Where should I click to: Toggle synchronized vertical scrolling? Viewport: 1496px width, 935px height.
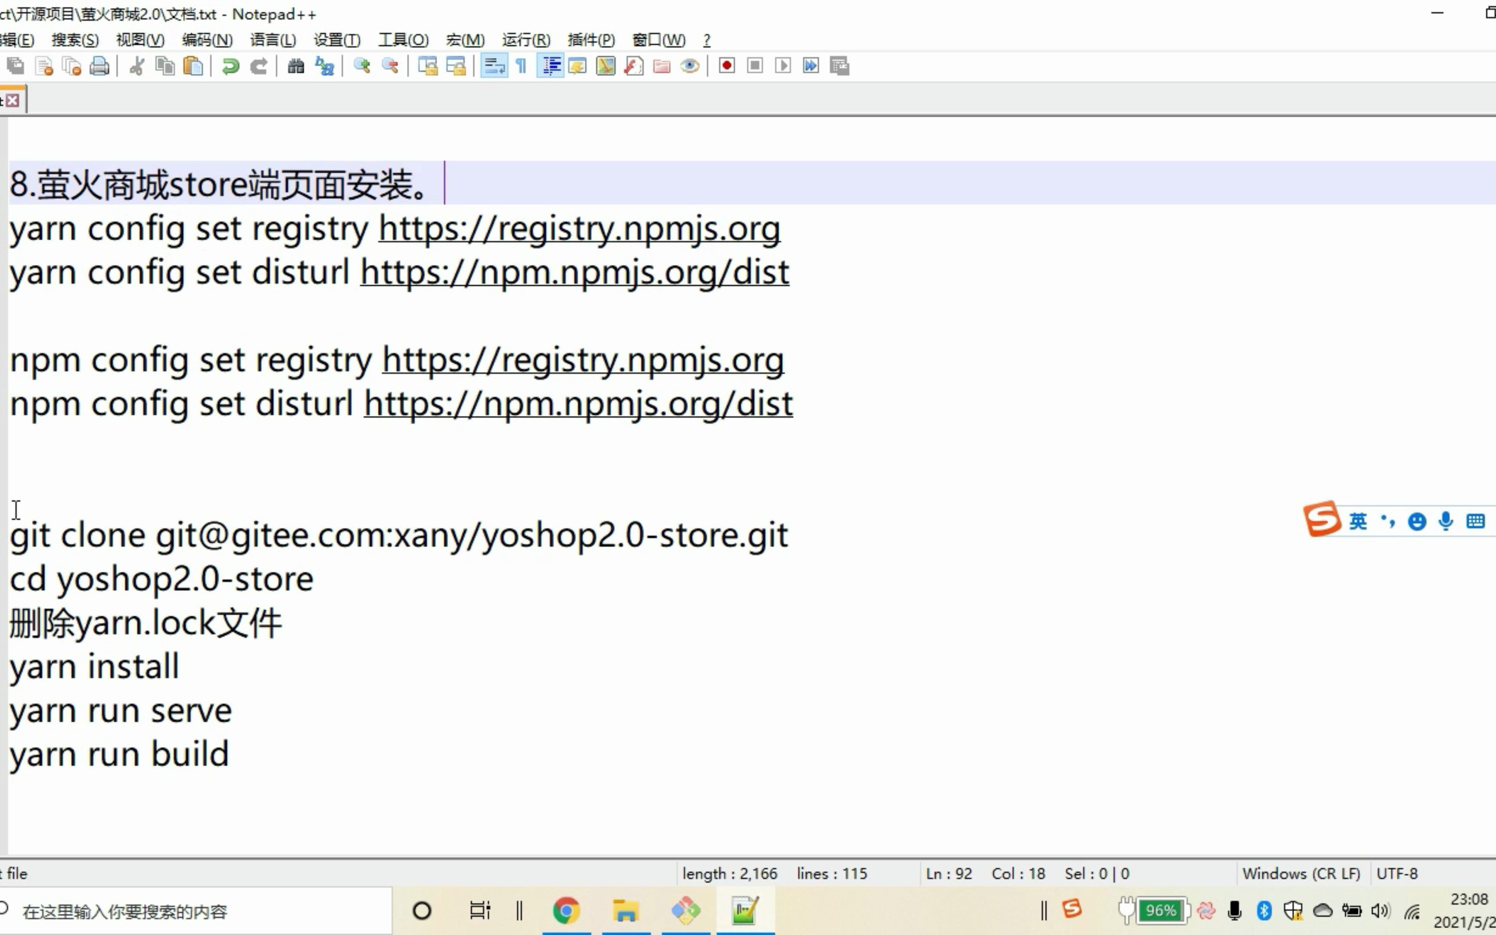[427, 65]
